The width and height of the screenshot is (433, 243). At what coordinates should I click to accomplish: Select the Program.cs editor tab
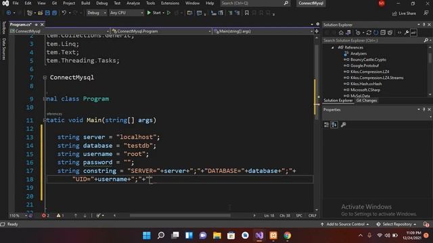pos(21,24)
